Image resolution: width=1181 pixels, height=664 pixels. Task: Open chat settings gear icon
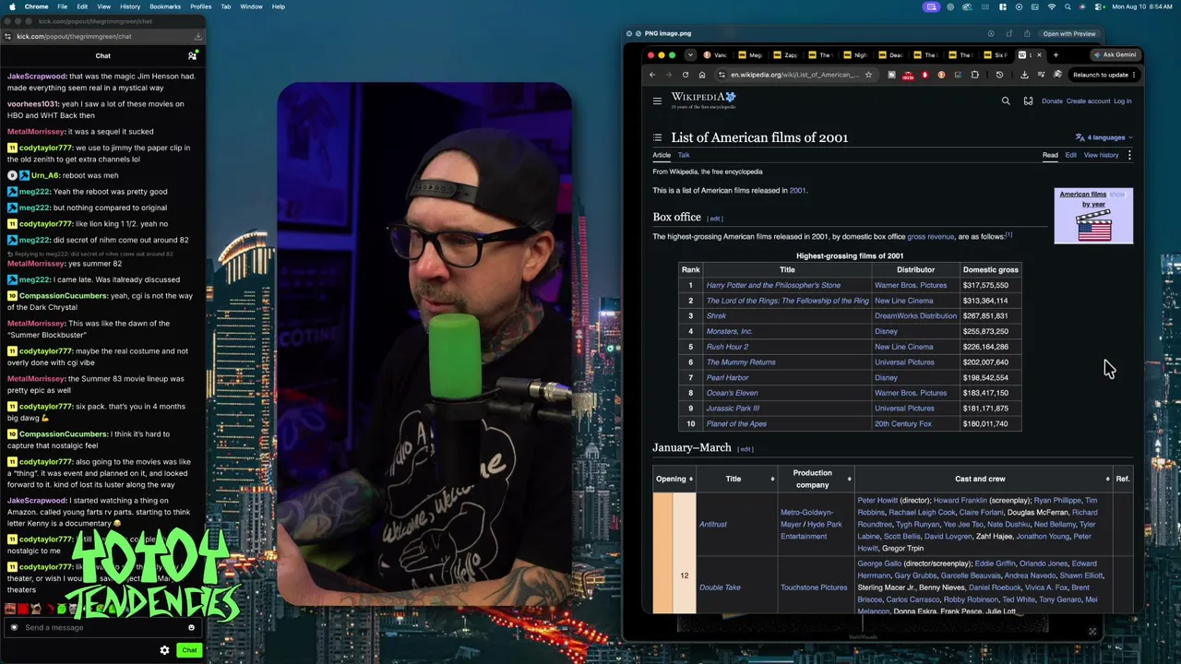click(x=164, y=650)
